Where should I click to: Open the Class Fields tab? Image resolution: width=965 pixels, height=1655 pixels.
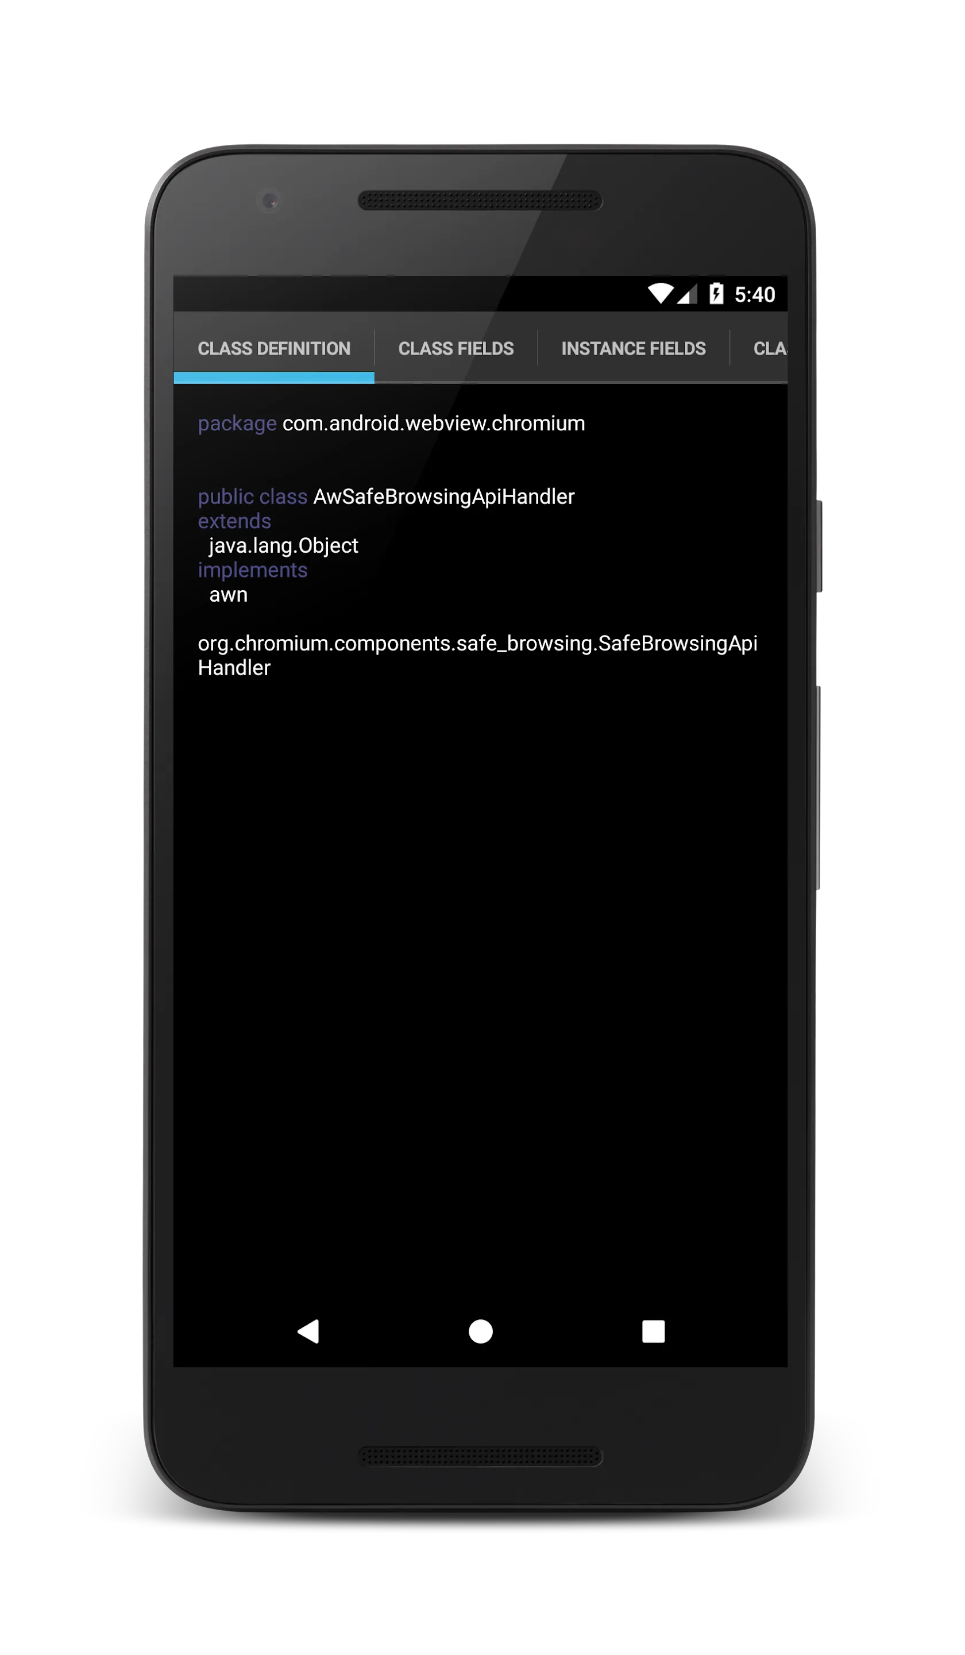[456, 349]
